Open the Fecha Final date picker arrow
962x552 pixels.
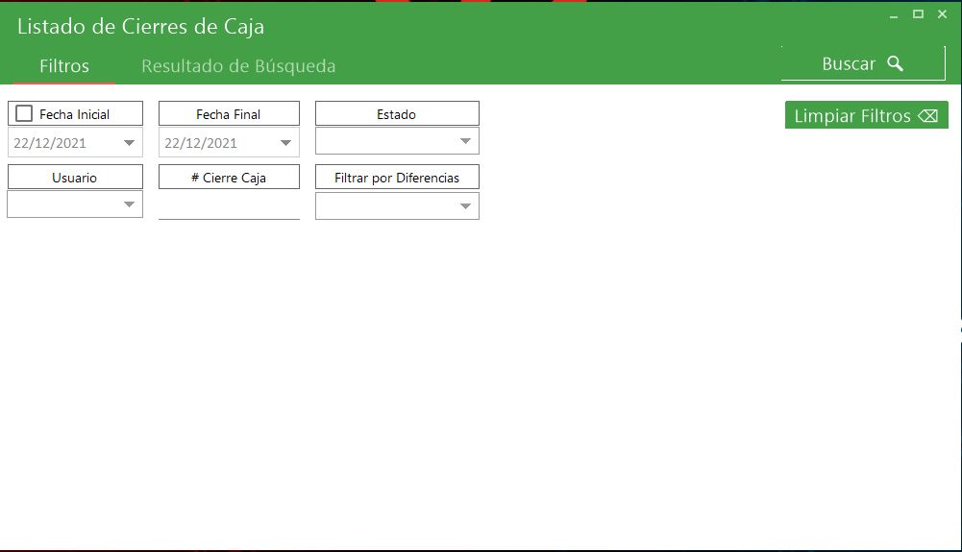285,143
